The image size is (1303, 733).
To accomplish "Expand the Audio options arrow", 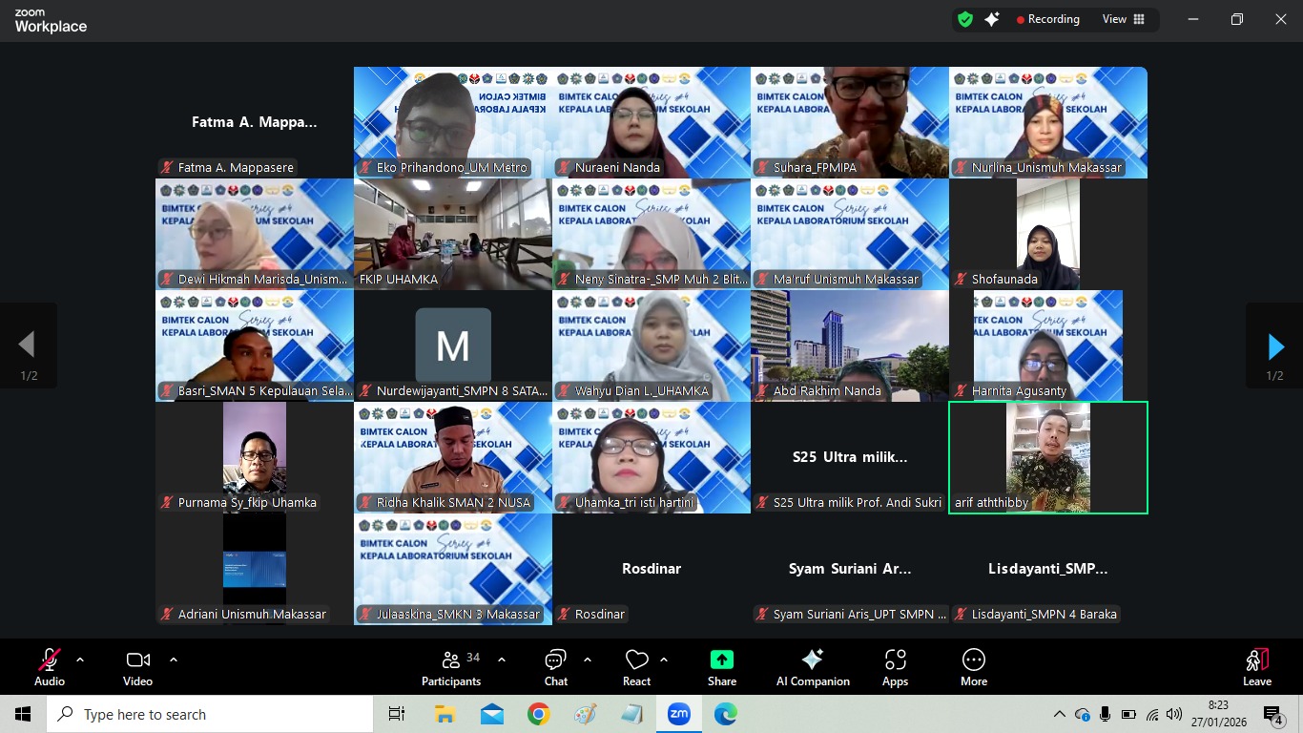I will 80,660.
